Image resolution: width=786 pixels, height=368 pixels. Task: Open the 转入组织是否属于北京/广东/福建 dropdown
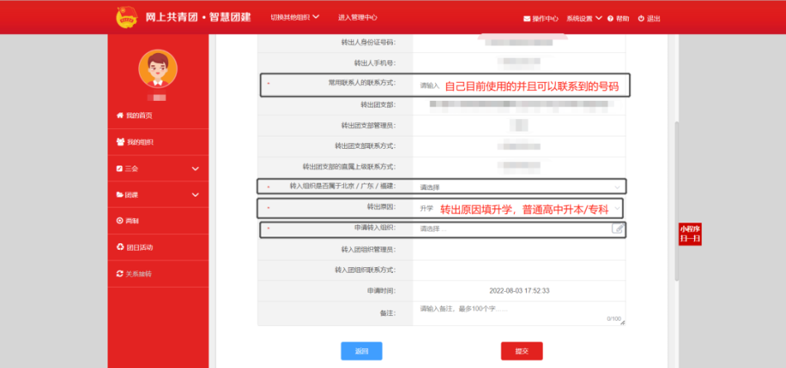pos(518,187)
